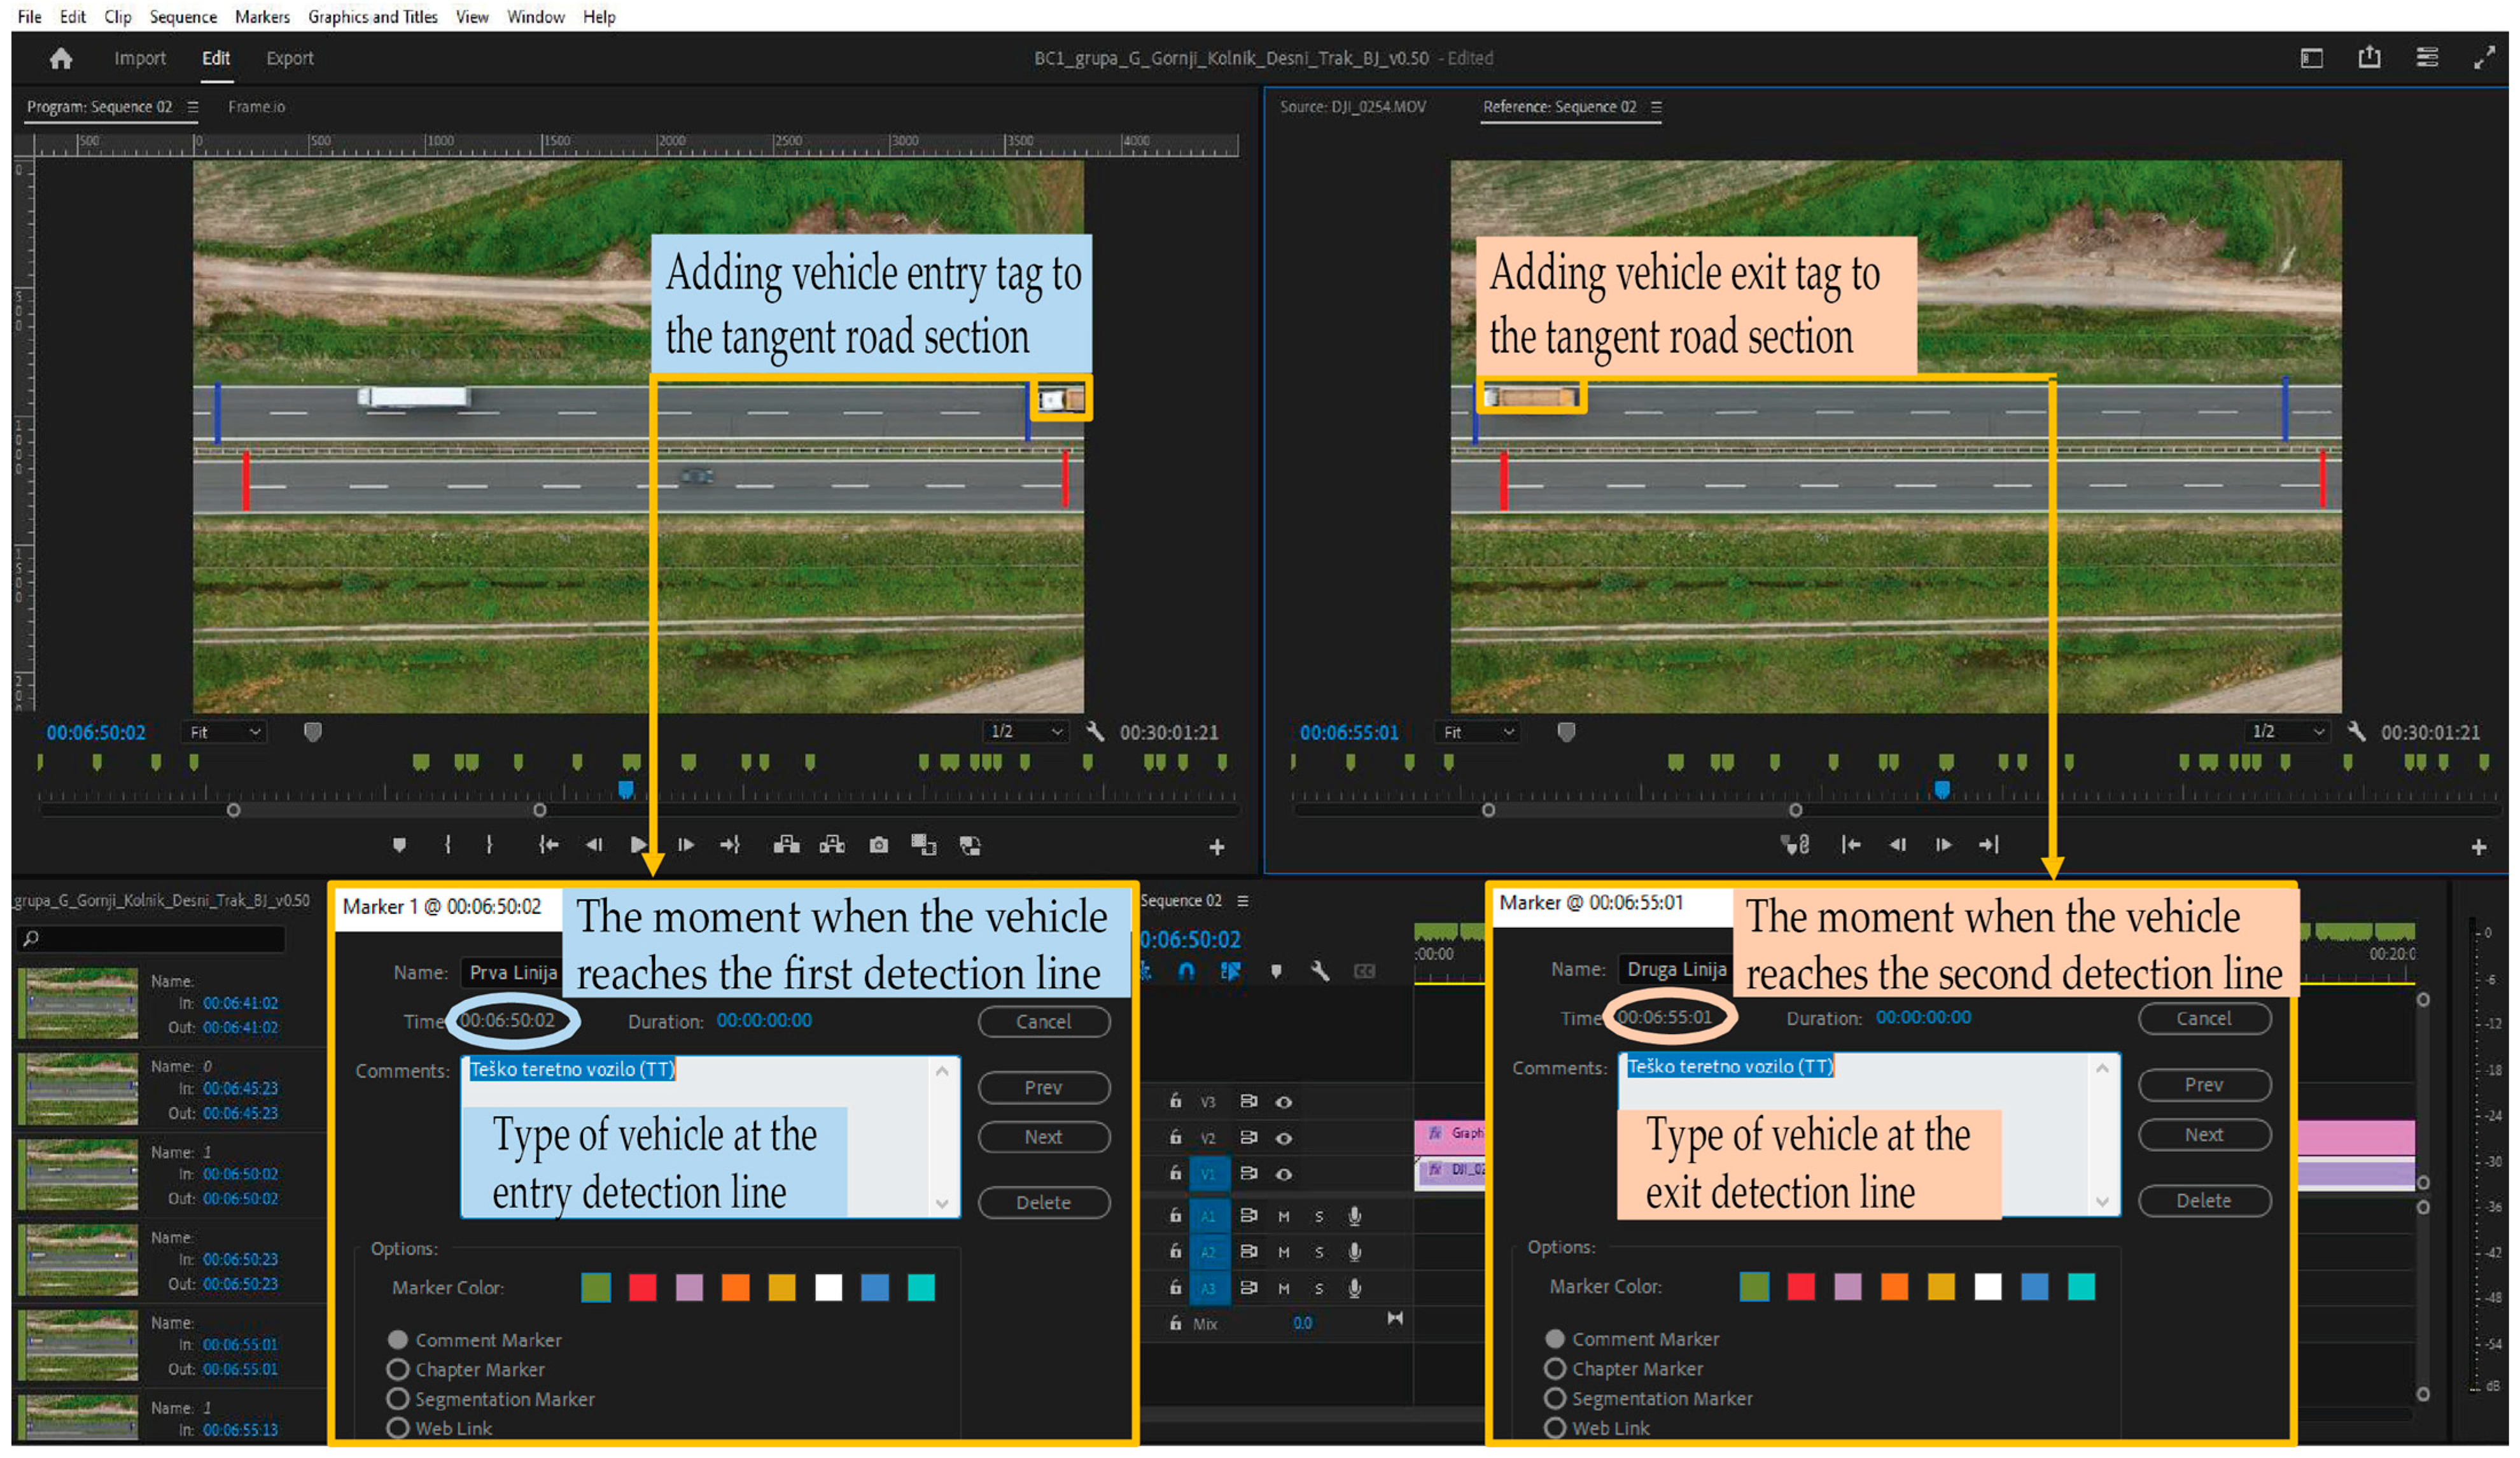Click Mark In button in Program monitor
This screenshot has width=2520, height=1458.
point(447,845)
